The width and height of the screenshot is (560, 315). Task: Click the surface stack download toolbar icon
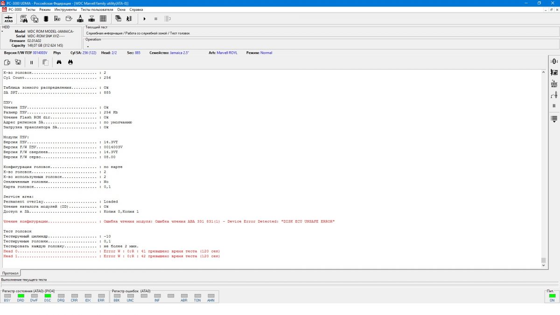pos(91,19)
